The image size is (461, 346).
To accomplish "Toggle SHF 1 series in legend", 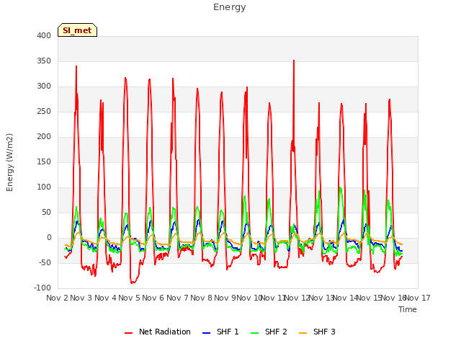I will pyautogui.click(x=220, y=332).
